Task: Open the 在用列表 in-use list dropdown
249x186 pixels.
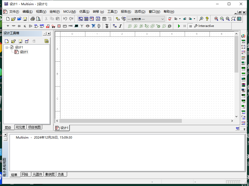Action: tap(163, 19)
